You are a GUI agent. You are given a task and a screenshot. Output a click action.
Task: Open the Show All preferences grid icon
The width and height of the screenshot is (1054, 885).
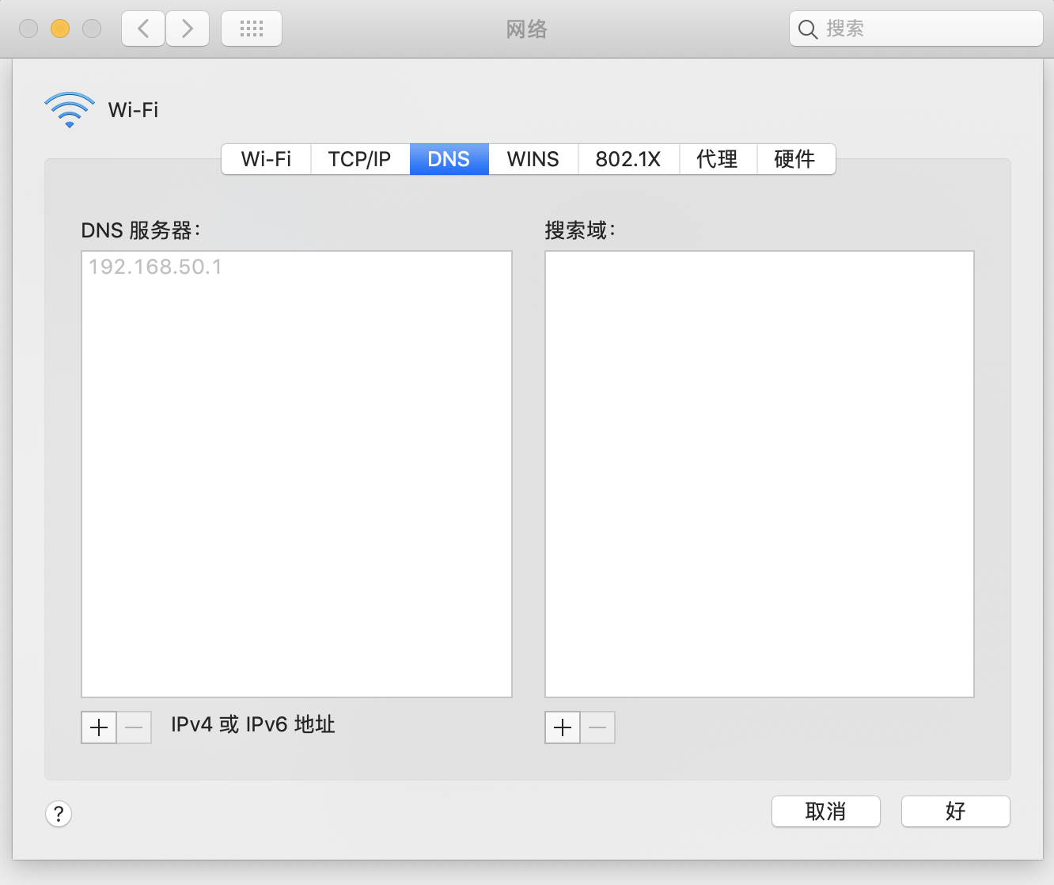[251, 28]
